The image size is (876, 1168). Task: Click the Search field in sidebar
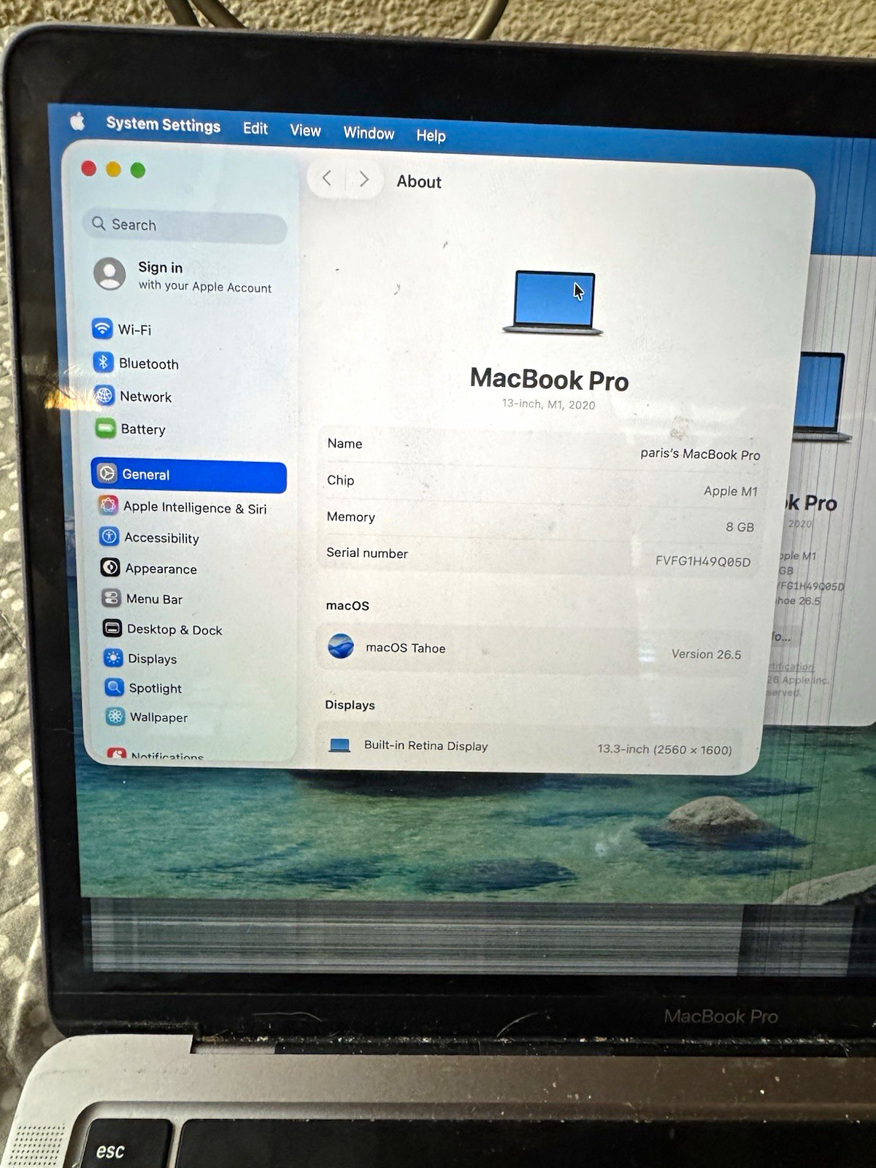185,226
